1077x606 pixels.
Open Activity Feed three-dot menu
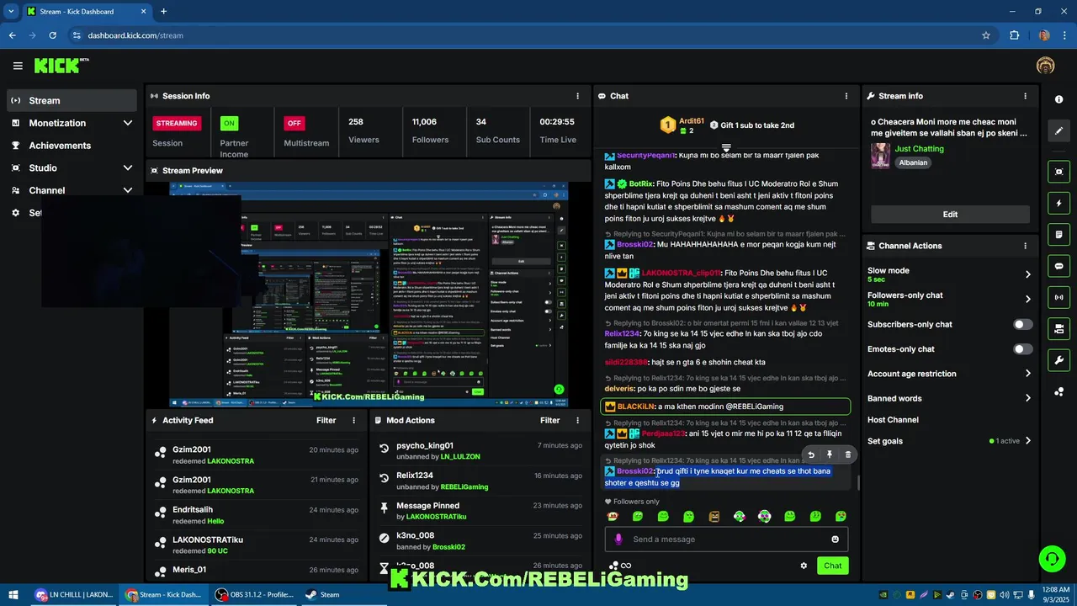[353, 420]
